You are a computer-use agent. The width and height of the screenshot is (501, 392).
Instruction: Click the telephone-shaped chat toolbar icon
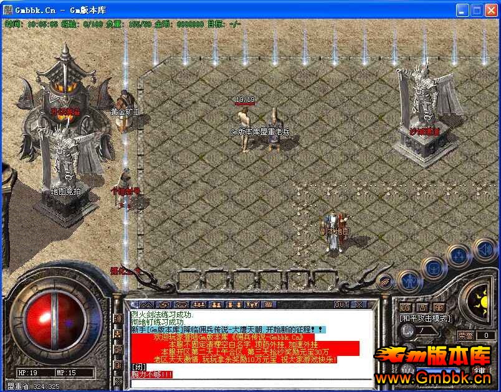click(x=181, y=305)
